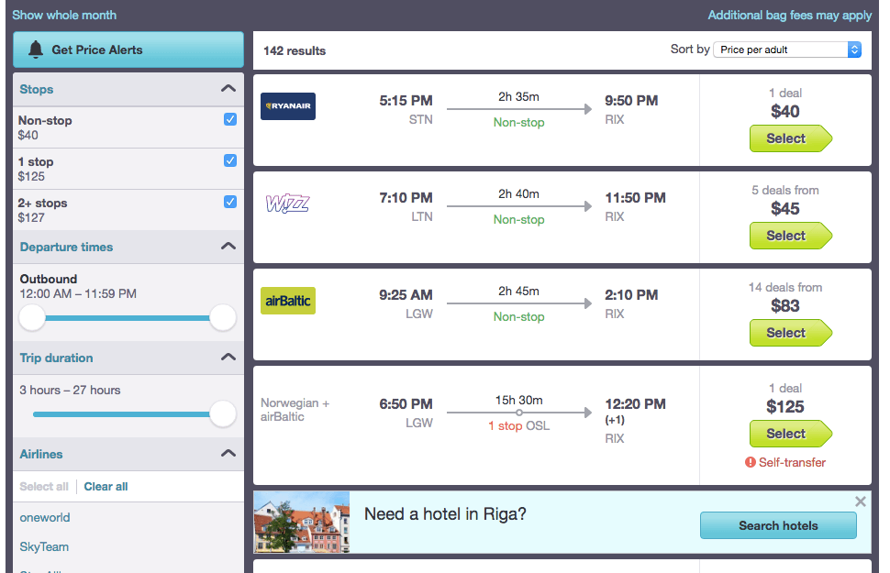Click the Outbound slider right handle
Image resolution: width=890 pixels, height=573 pixels.
click(x=222, y=318)
